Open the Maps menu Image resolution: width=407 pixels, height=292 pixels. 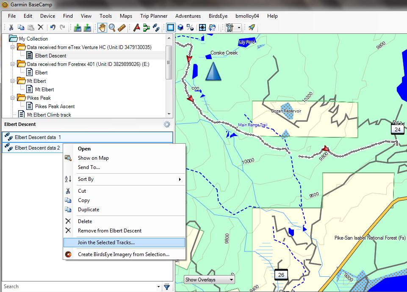click(x=126, y=16)
